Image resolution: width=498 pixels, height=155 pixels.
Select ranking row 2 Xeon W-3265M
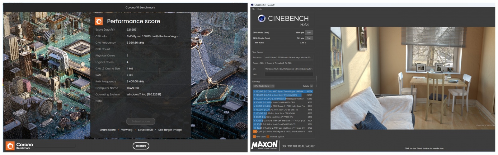283,95
